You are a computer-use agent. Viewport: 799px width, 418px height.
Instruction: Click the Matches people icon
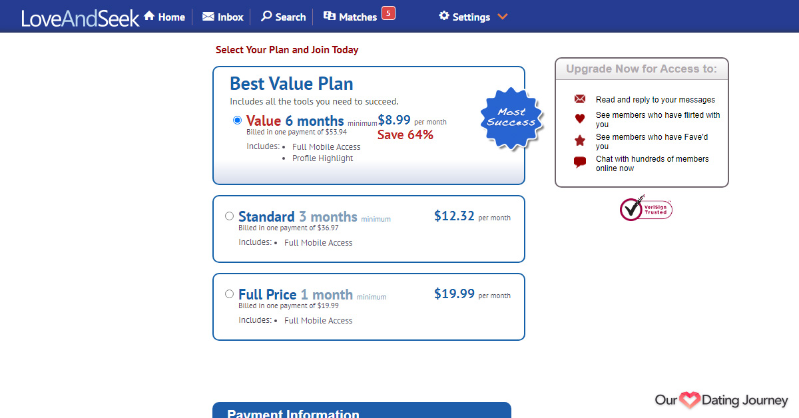(x=329, y=17)
